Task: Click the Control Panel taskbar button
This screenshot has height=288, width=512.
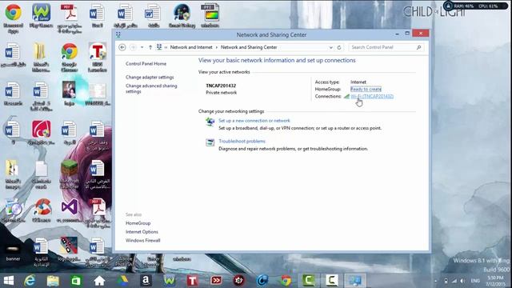Action: click(355, 281)
